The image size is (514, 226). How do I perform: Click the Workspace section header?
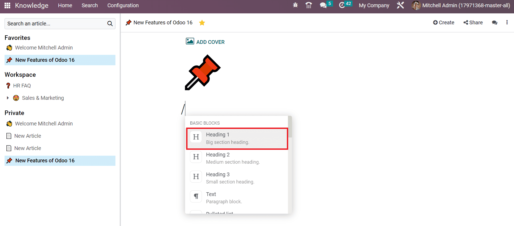click(x=20, y=75)
